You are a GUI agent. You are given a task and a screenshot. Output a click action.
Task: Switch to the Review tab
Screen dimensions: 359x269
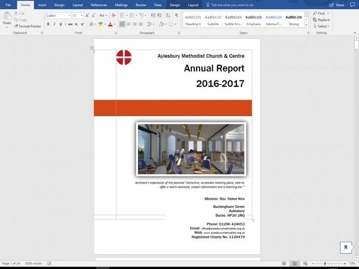(141, 5)
